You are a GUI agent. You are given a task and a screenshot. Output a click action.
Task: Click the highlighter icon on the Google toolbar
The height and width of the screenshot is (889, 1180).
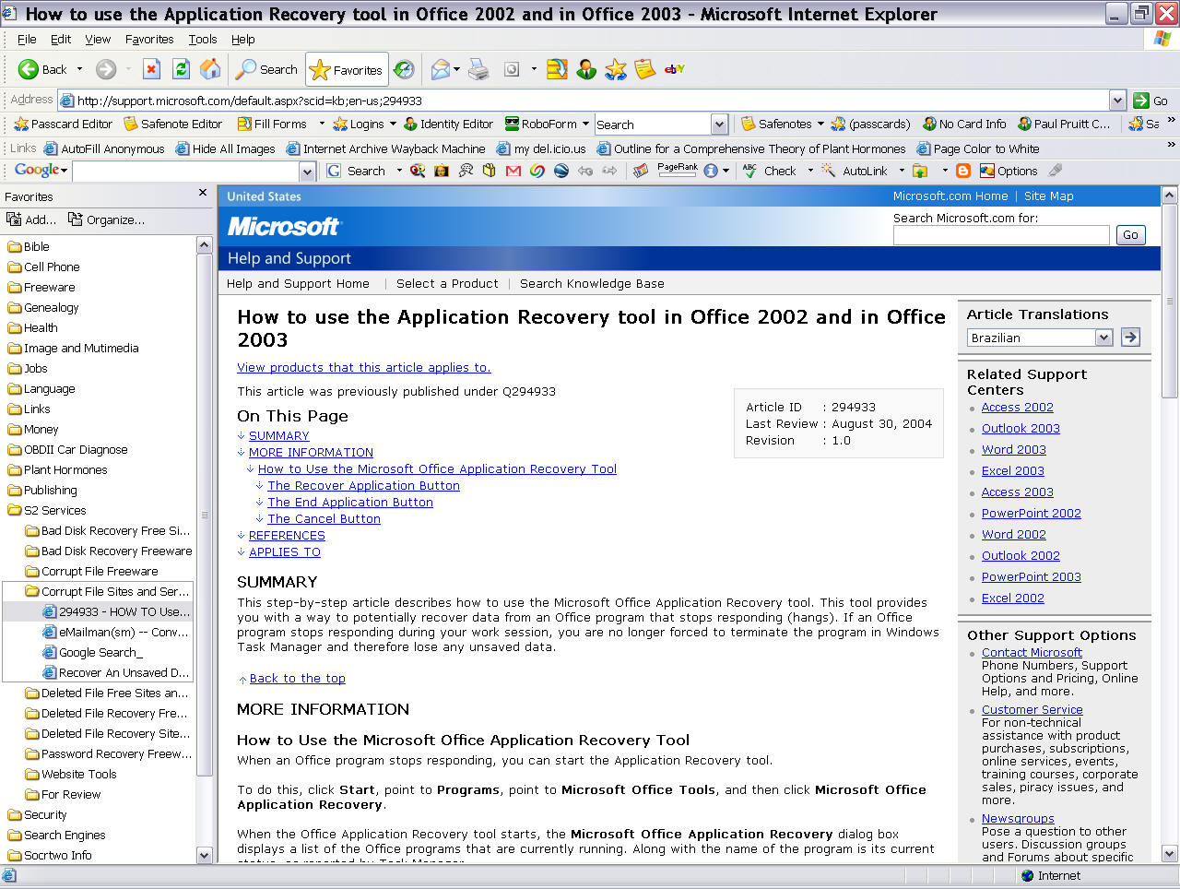[1056, 171]
